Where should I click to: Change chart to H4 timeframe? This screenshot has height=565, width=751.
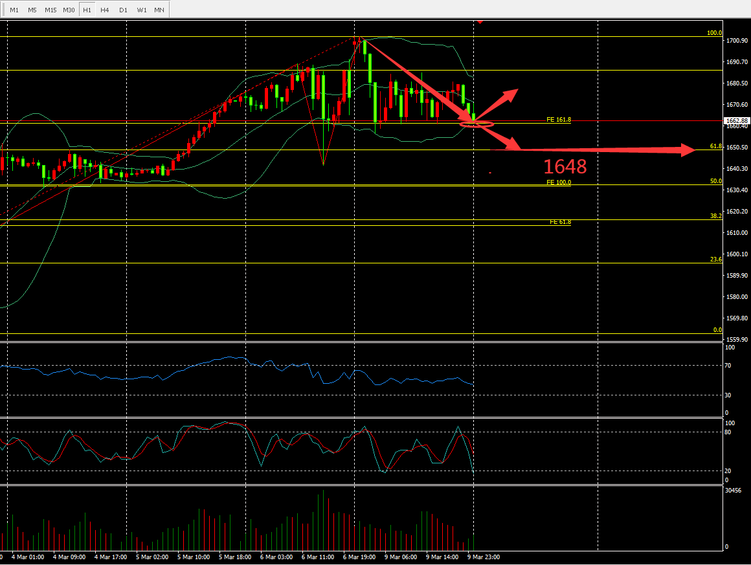click(105, 10)
